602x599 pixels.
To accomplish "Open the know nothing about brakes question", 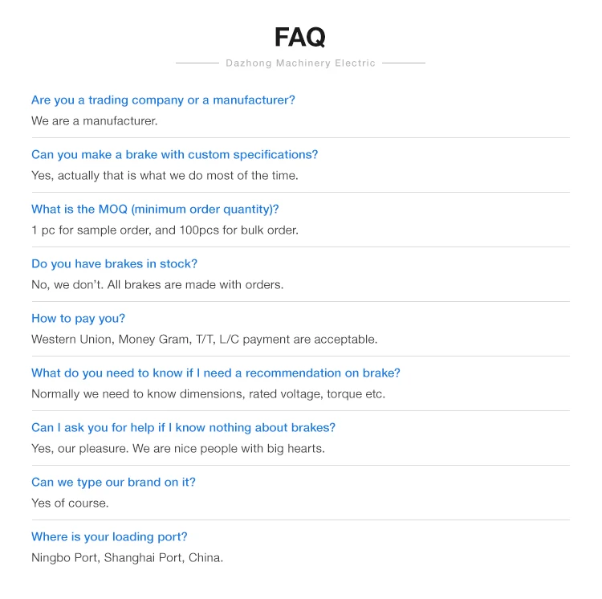I will pyautogui.click(x=183, y=428).
